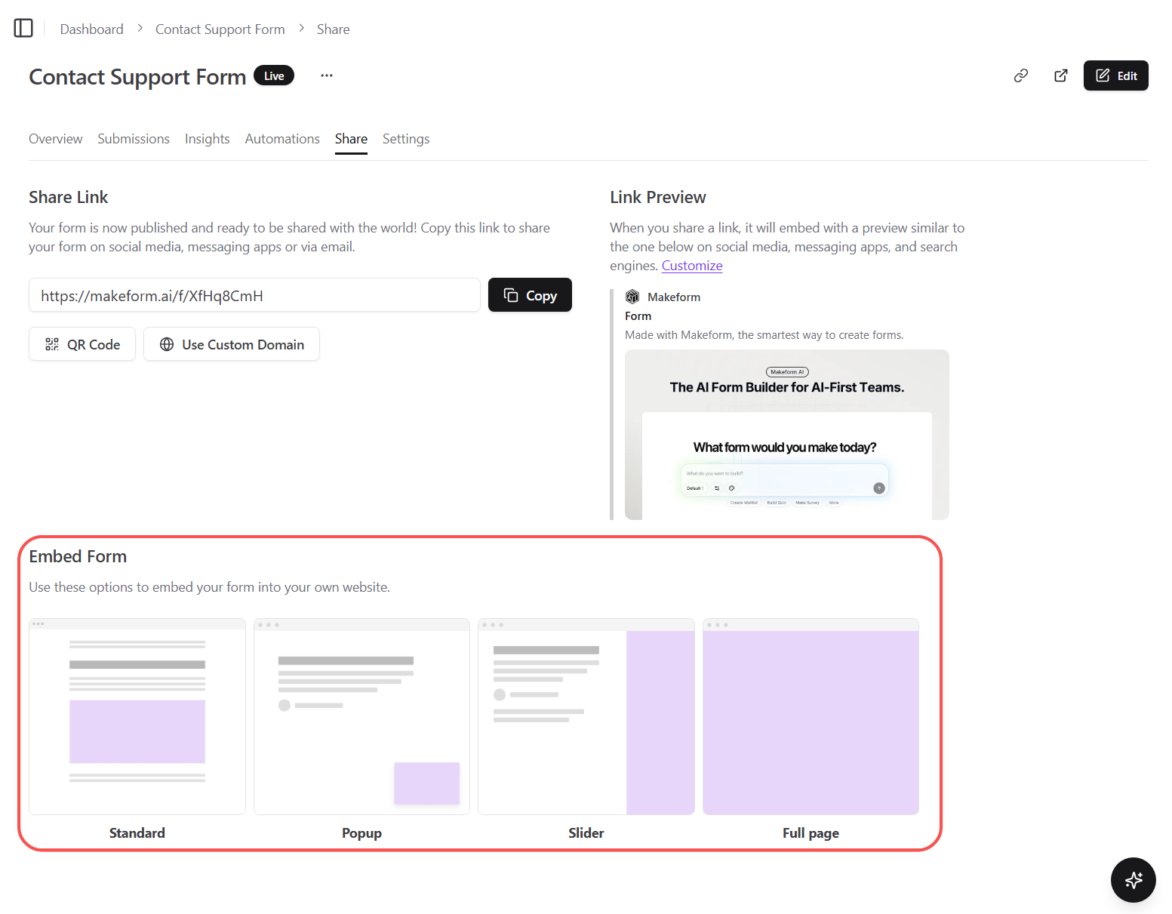The height and width of the screenshot is (914, 1172).
Task: Click the Edit button
Action: point(1116,75)
